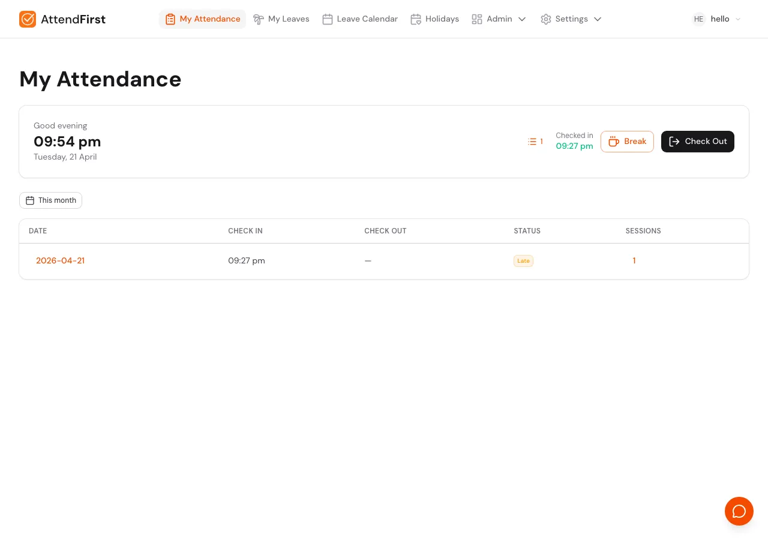Viewport: 768px width, 540px height.
Task: Click the AttendFirst logo icon
Action: click(28, 19)
